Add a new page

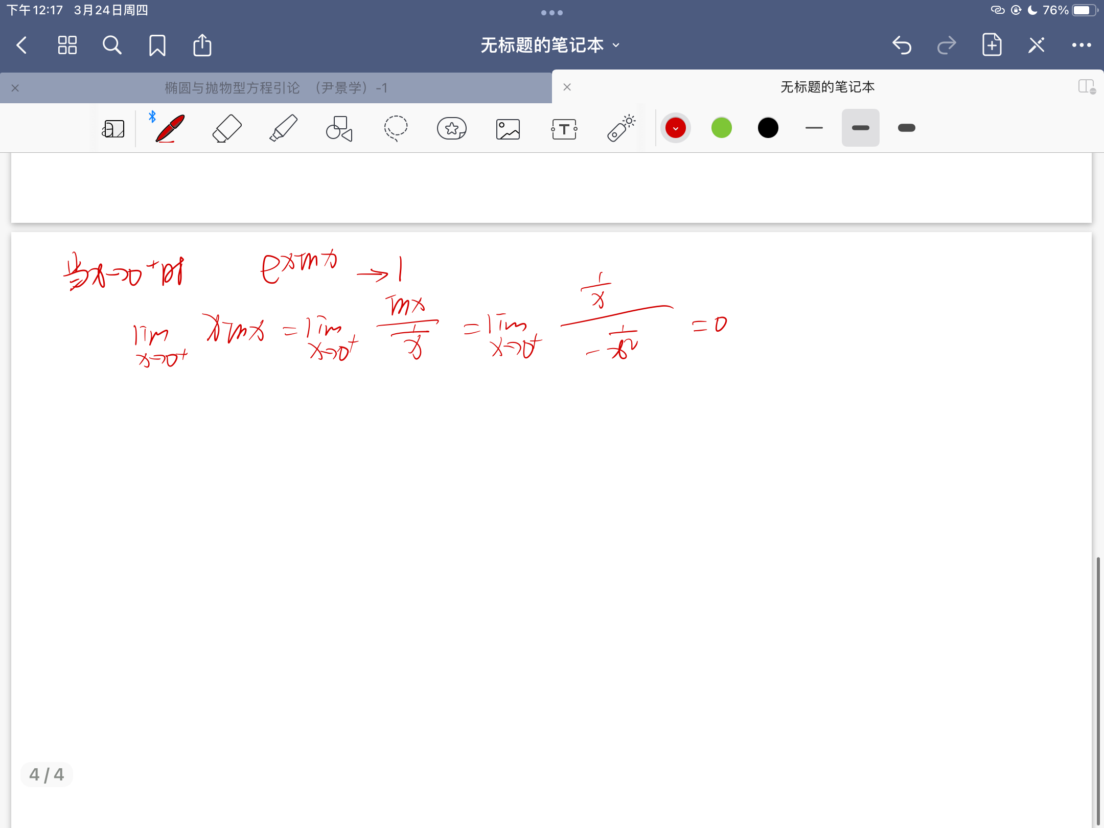tap(992, 45)
